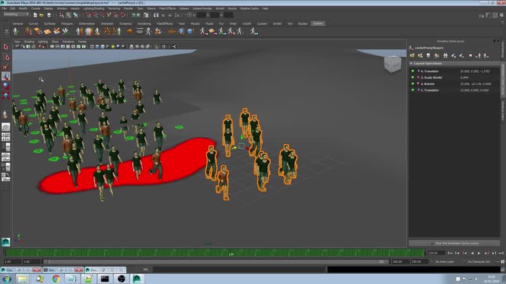Open the Golaem menu in menu bar

[184, 8]
